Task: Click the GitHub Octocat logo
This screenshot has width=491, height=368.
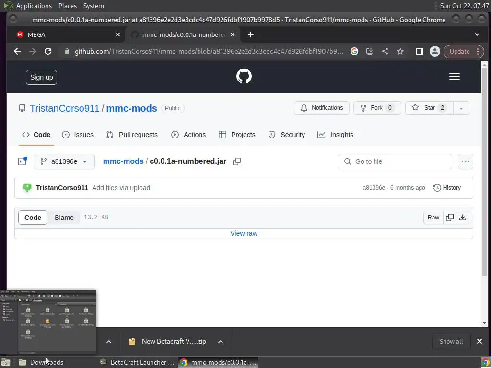Action: coord(244,76)
